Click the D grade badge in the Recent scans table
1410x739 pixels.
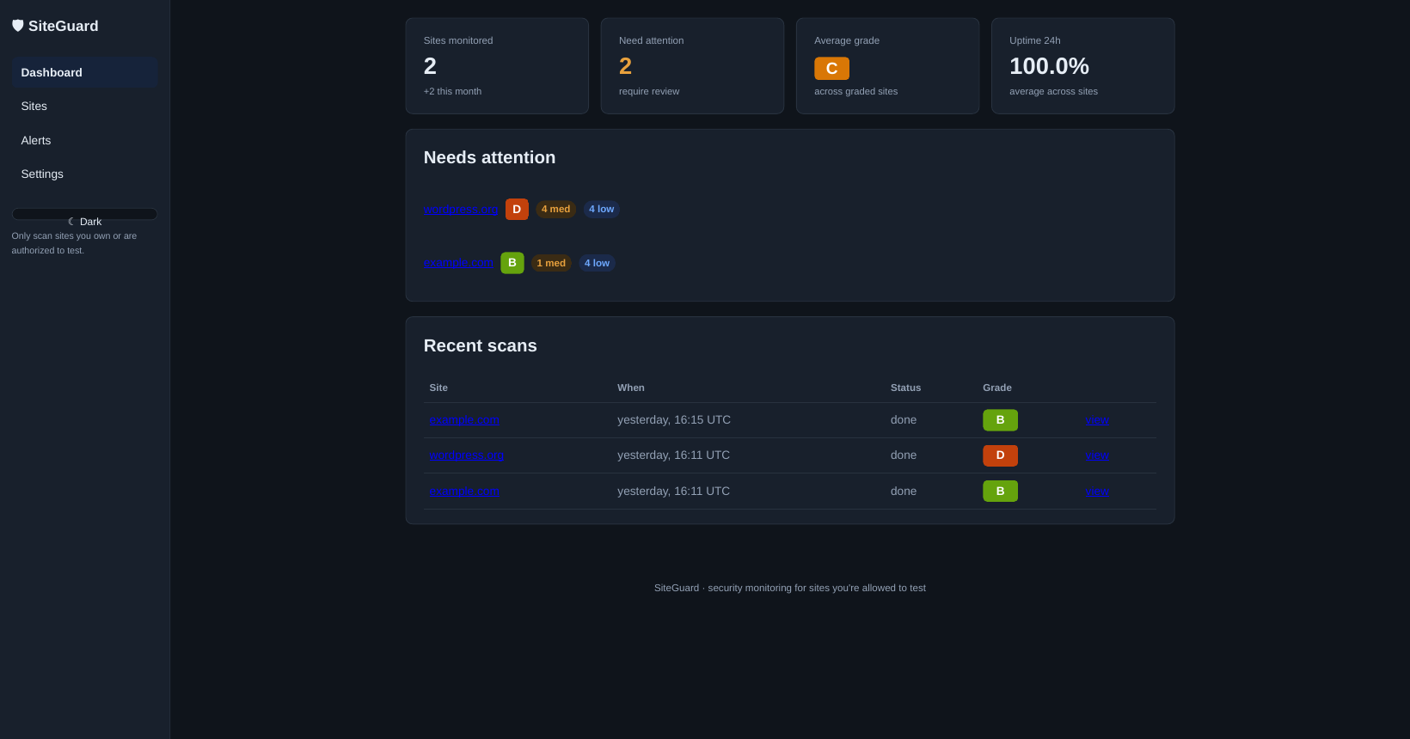click(x=1000, y=455)
